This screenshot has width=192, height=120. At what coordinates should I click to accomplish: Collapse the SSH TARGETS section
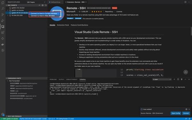[x=7, y=5]
